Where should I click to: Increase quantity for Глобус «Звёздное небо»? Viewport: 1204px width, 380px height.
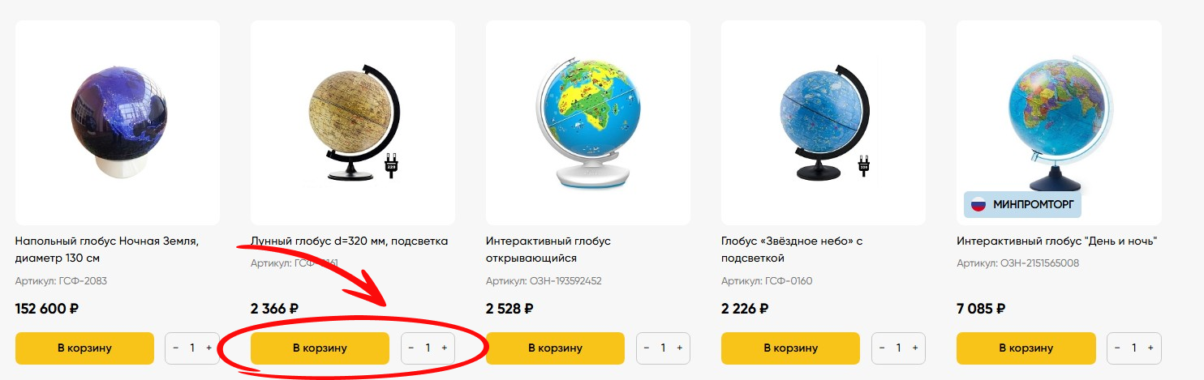click(x=914, y=348)
